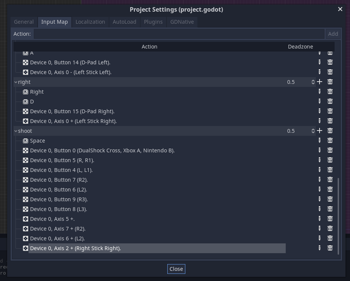
Task: Delete the Button 9 (R3) binding
Action: pos(330,199)
